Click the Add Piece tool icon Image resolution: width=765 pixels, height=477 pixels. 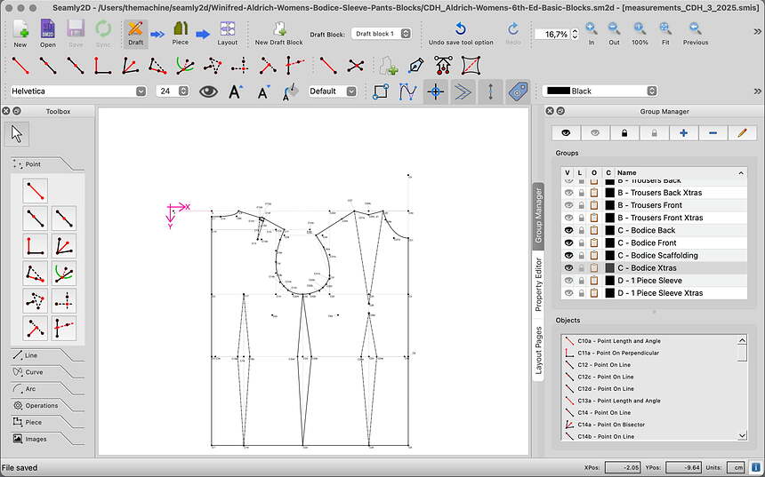coord(389,66)
